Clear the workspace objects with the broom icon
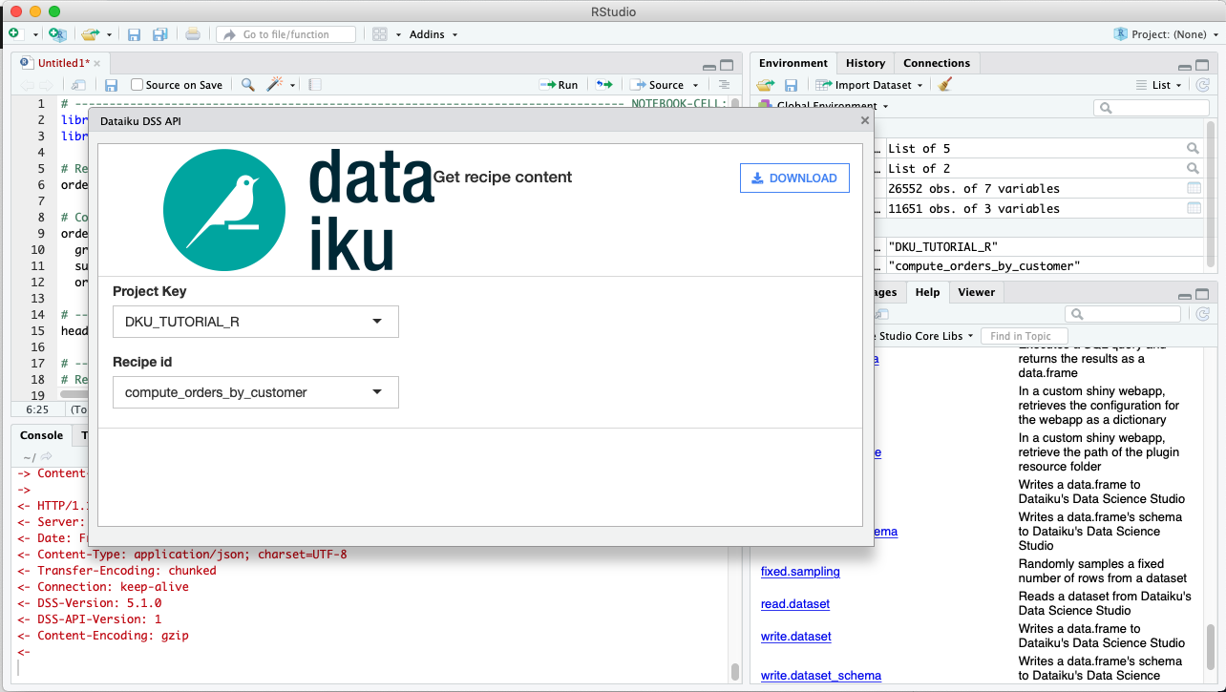 [x=945, y=85]
